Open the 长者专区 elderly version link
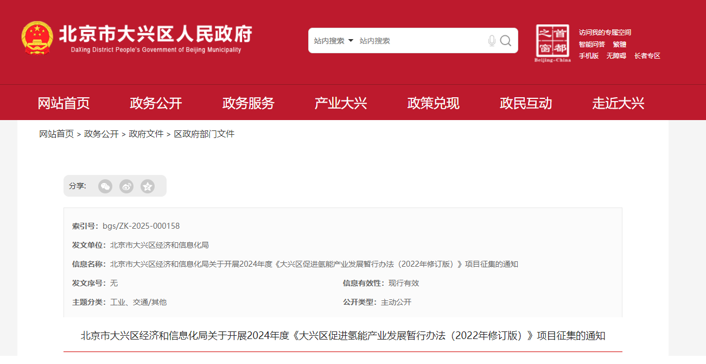The width and height of the screenshot is (706, 364). coord(647,56)
